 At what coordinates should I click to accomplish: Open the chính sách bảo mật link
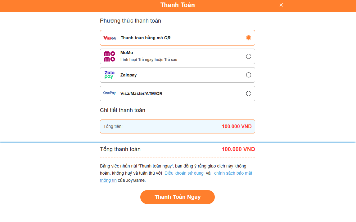click(233, 173)
